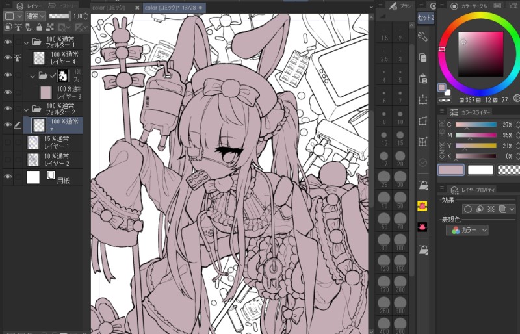Click the copy icon in quick access
Image resolution: width=520 pixels, height=334 pixels.
tap(423, 57)
